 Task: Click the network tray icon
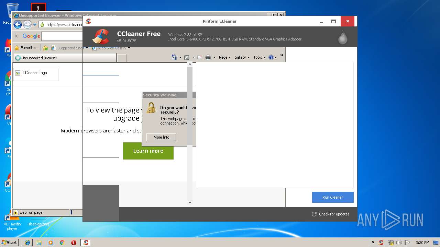click(390, 243)
